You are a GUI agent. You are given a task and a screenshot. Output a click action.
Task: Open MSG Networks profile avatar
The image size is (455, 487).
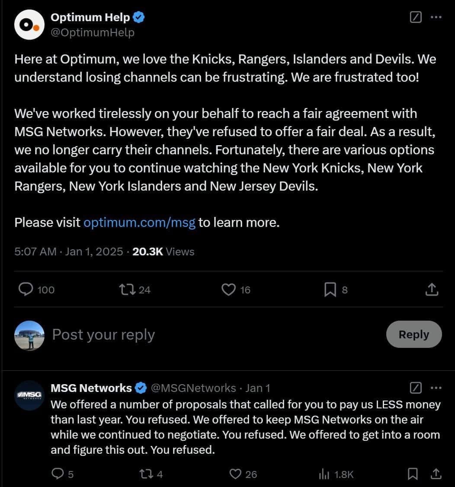pyautogui.click(x=29, y=395)
